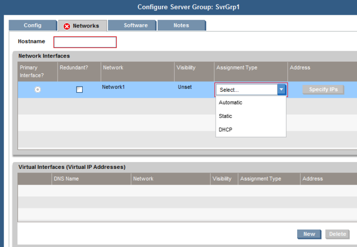357x247 pixels.
Task: Click the Unset visibility value for Network1
Action: click(x=185, y=87)
